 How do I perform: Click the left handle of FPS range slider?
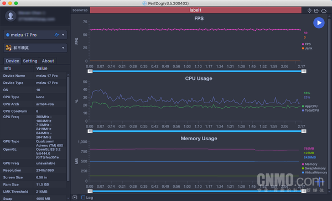tap(90, 71)
